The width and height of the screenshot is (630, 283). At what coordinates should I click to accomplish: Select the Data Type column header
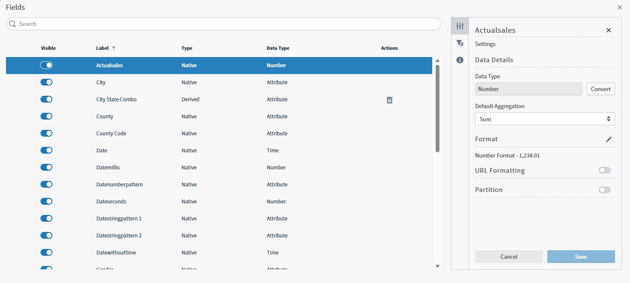[x=278, y=48]
